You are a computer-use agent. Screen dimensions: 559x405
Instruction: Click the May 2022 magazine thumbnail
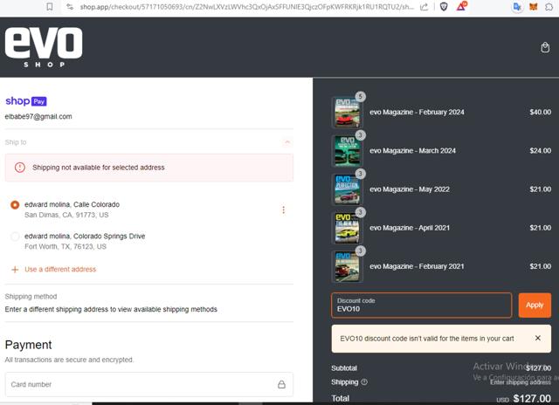tap(347, 189)
